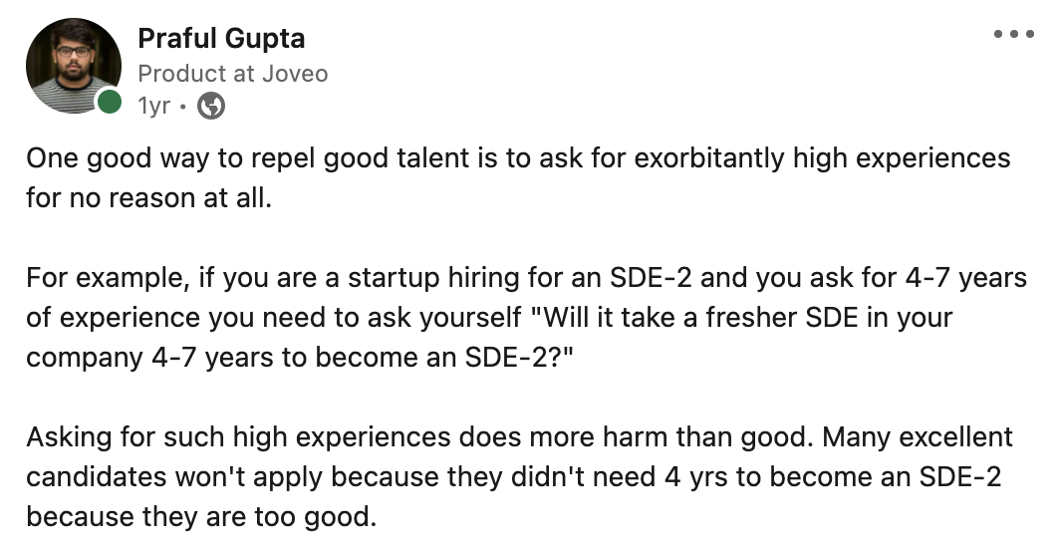Viewport: 1064px width, 548px height.
Task: Click the globe public visibility icon
Action: coord(211,106)
